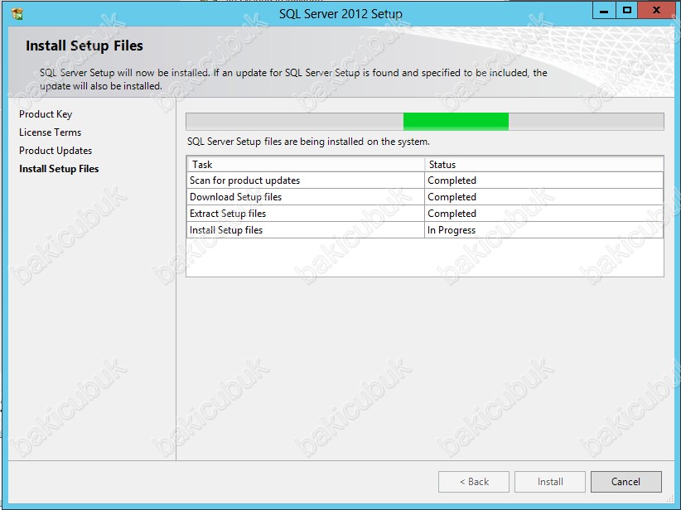681x510 pixels.
Task: Select the 'Extract Setup files' row
Action: pyautogui.click(x=425, y=213)
